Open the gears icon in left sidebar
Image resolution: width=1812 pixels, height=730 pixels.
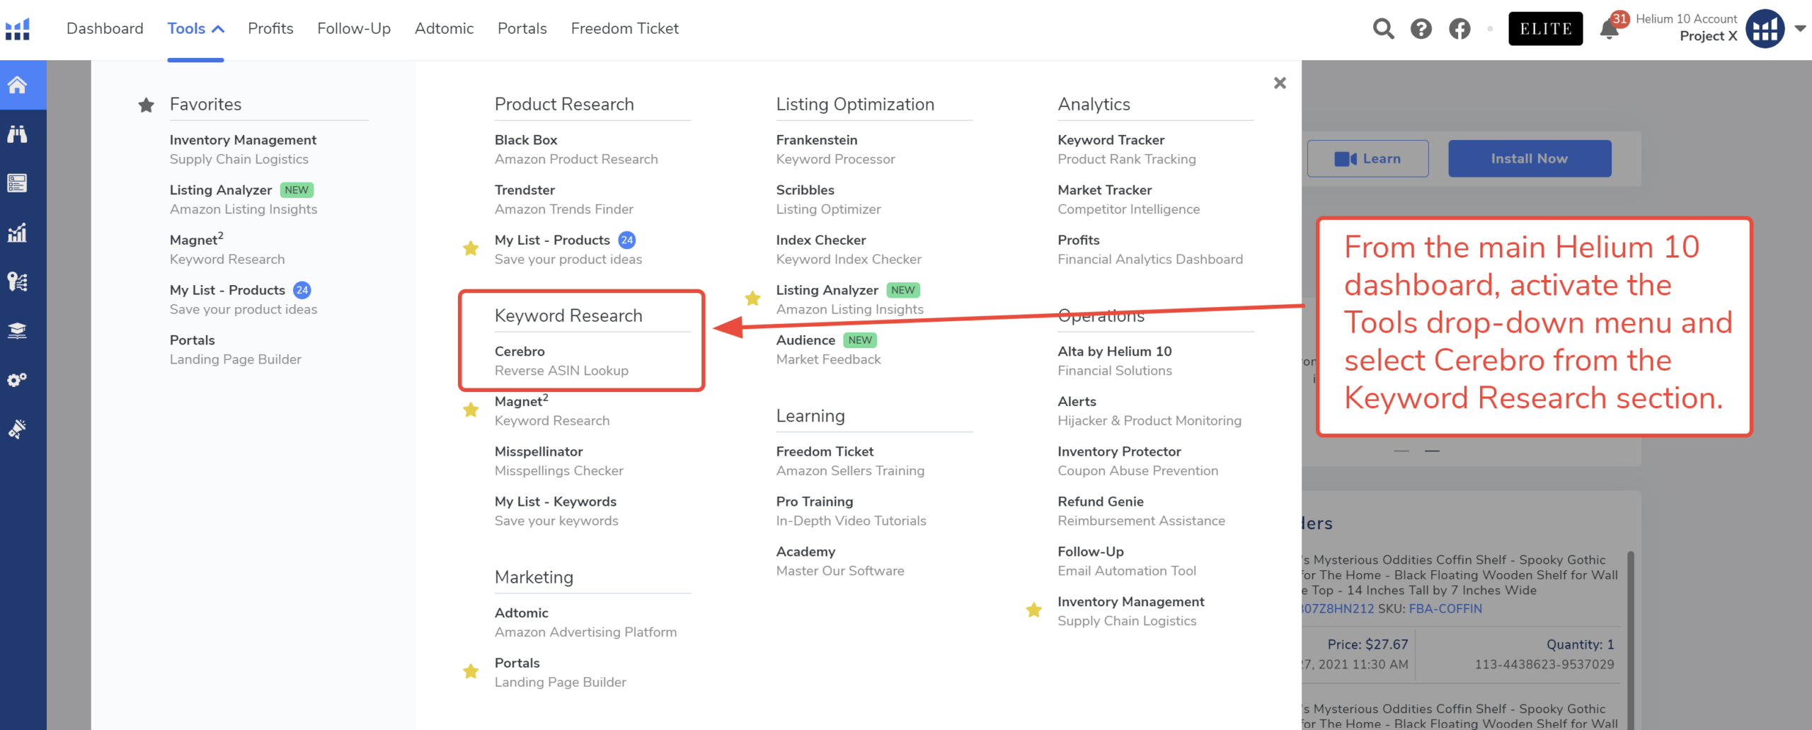(18, 380)
